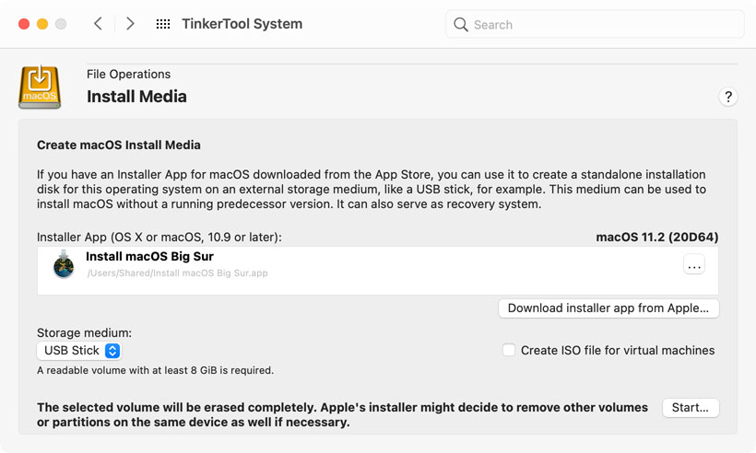Image resolution: width=756 pixels, height=453 pixels.
Task: Open help with the question mark button
Action: click(728, 97)
